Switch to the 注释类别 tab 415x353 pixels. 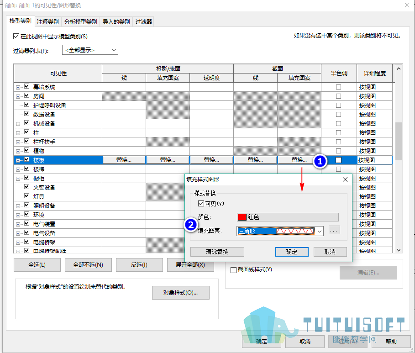coord(48,22)
